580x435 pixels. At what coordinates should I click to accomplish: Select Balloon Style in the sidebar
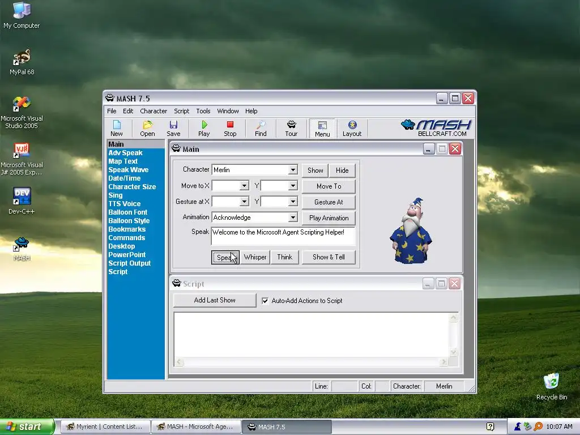(129, 221)
